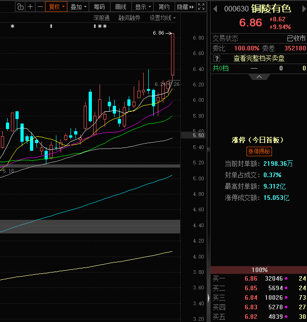Click the 买一 price 6.86 row
The height and width of the screenshot is (322, 307).
click(x=251, y=278)
